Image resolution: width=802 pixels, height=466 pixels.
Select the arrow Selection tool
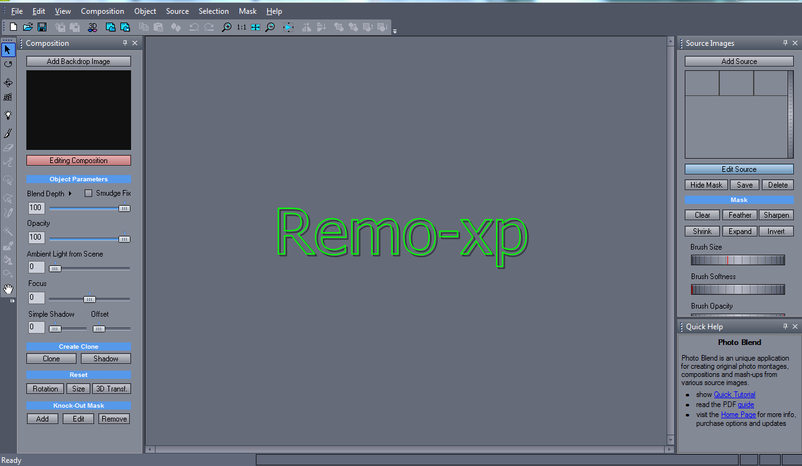(x=8, y=50)
